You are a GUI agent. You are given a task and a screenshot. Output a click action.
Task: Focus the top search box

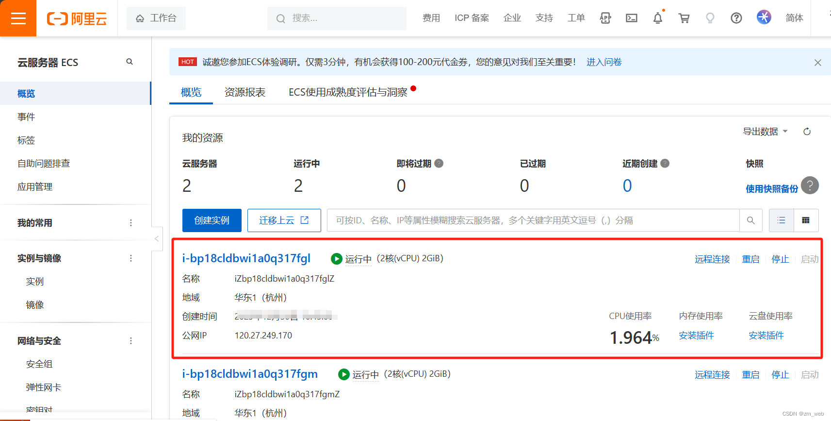tap(337, 18)
